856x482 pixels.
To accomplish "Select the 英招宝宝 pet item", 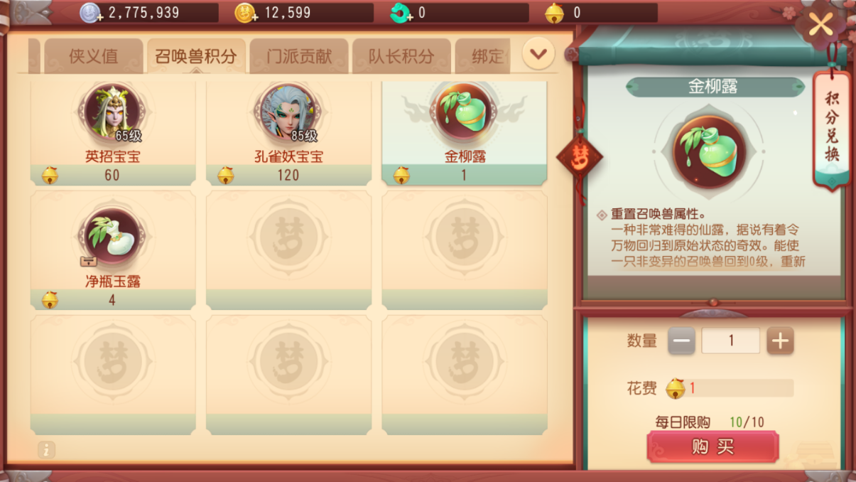I will (112, 132).
